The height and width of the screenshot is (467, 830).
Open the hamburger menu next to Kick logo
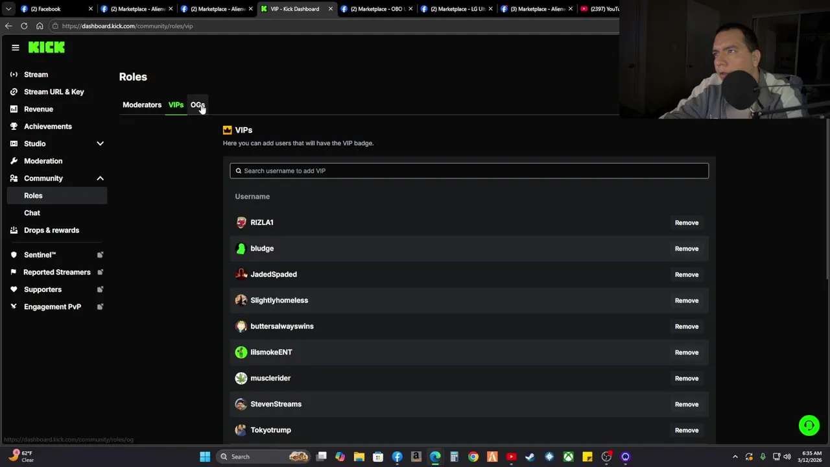point(16,47)
